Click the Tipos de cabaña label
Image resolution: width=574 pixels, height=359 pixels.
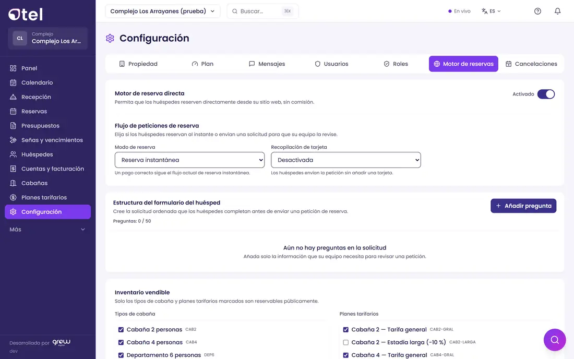[135, 314]
